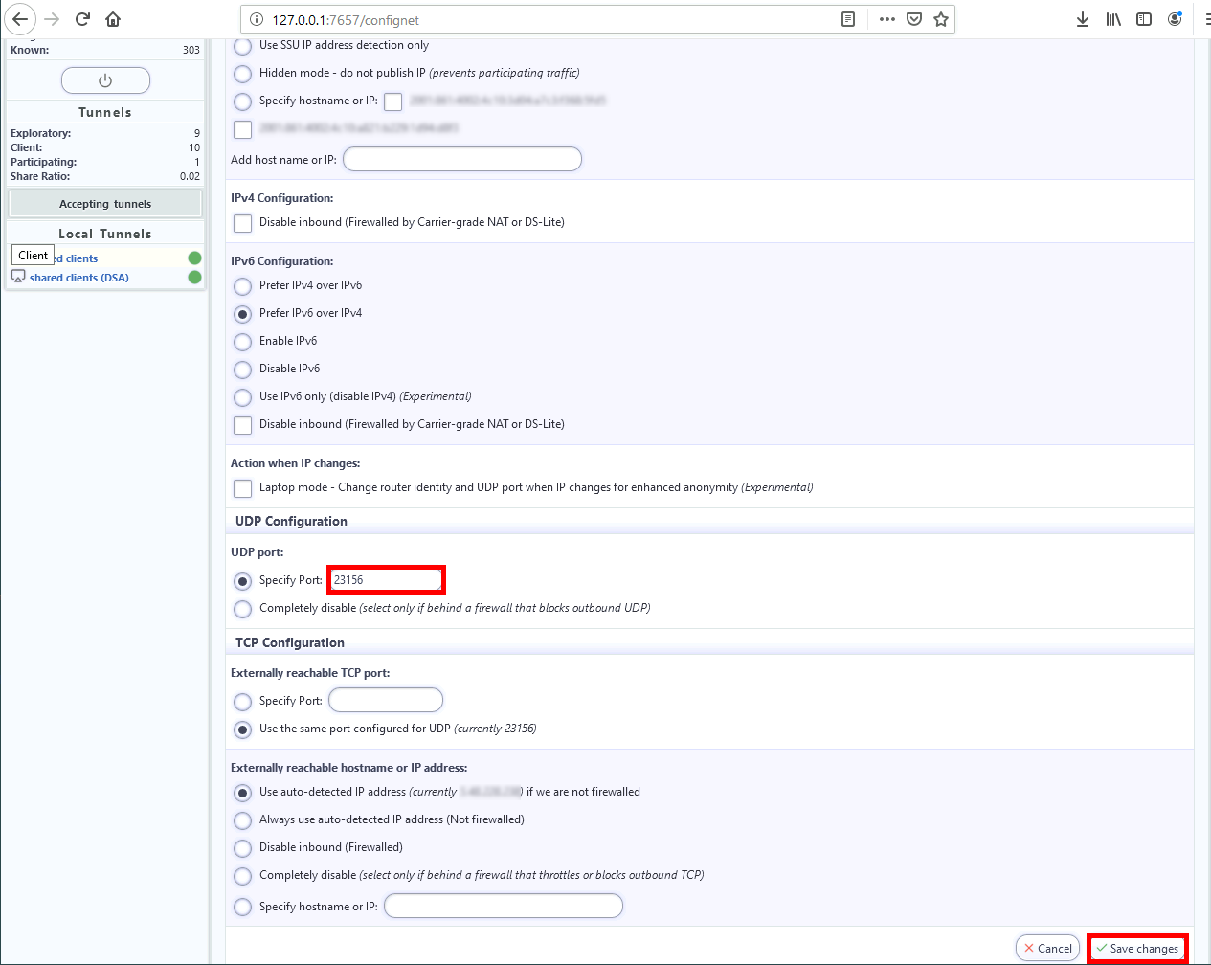Click the client icon beside shared clients (DSA)
The image size is (1211, 965).
tap(18, 277)
